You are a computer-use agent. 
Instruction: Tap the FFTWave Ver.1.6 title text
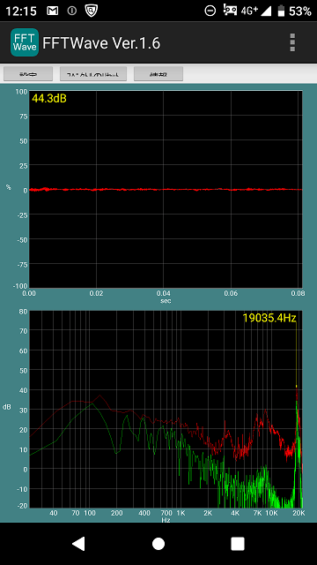(101, 43)
